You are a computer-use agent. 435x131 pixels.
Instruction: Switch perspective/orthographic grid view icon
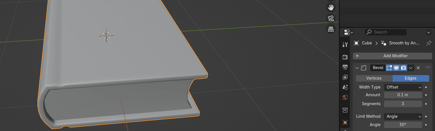331,29
